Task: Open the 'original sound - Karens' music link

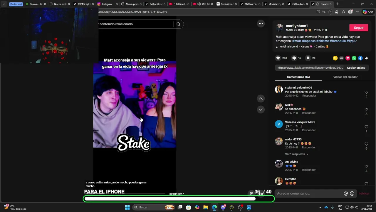Action: 304,47
